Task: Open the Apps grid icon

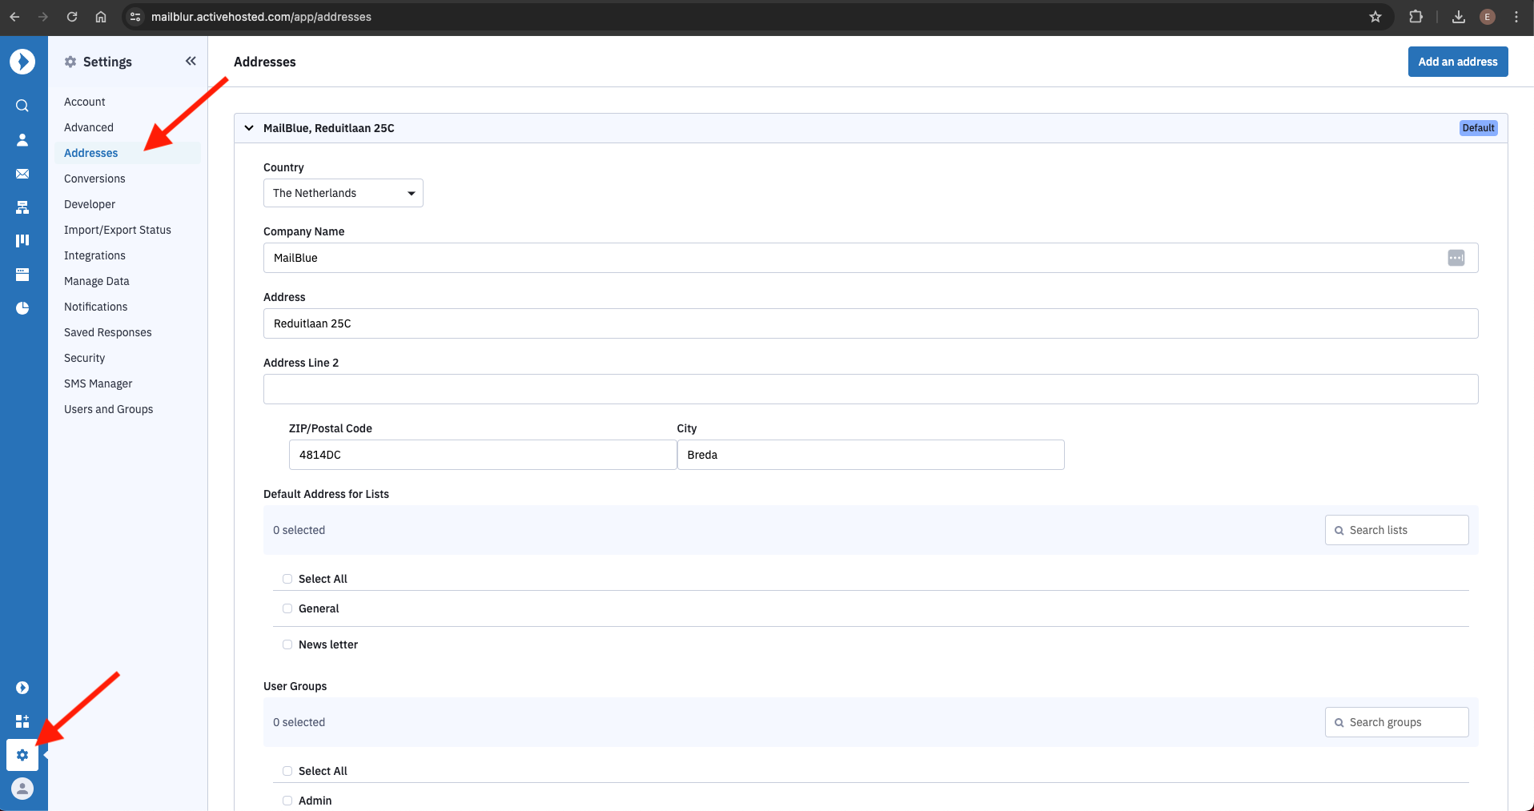Action: tap(22, 721)
